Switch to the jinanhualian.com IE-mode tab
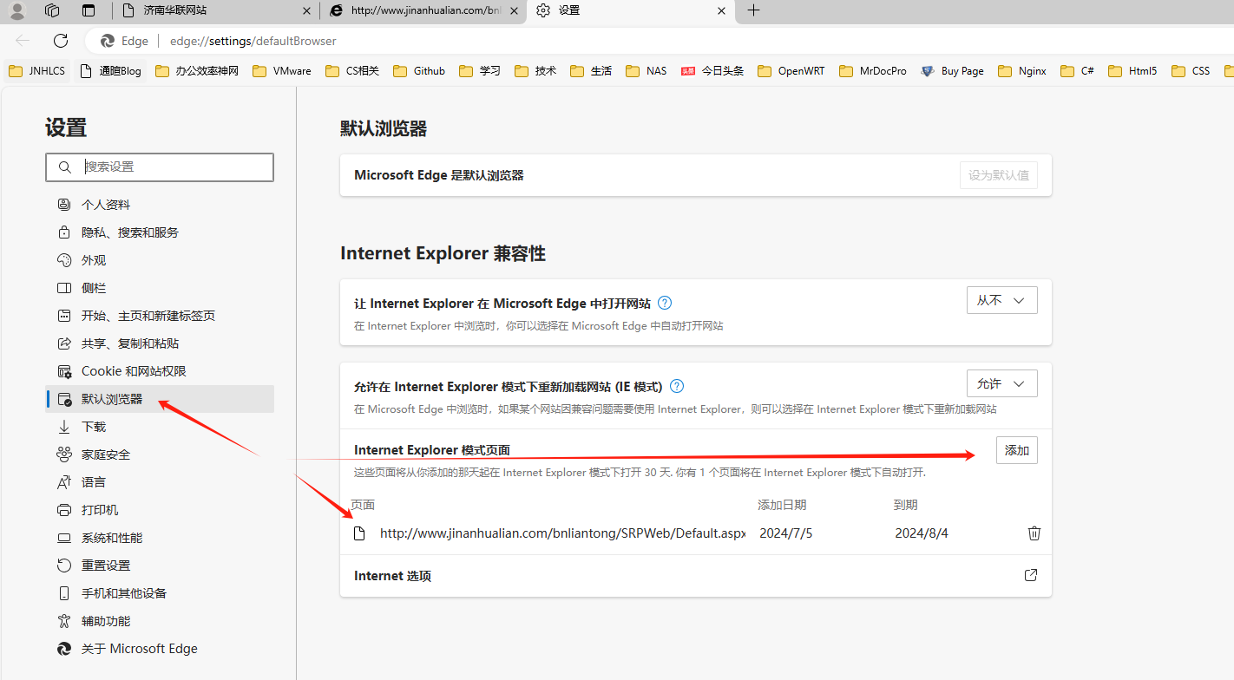Image resolution: width=1234 pixels, height=680 pixels. 423,10
